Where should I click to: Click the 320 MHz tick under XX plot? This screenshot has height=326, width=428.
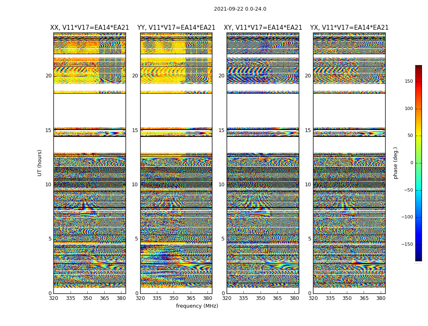click(x=53, y=298)
